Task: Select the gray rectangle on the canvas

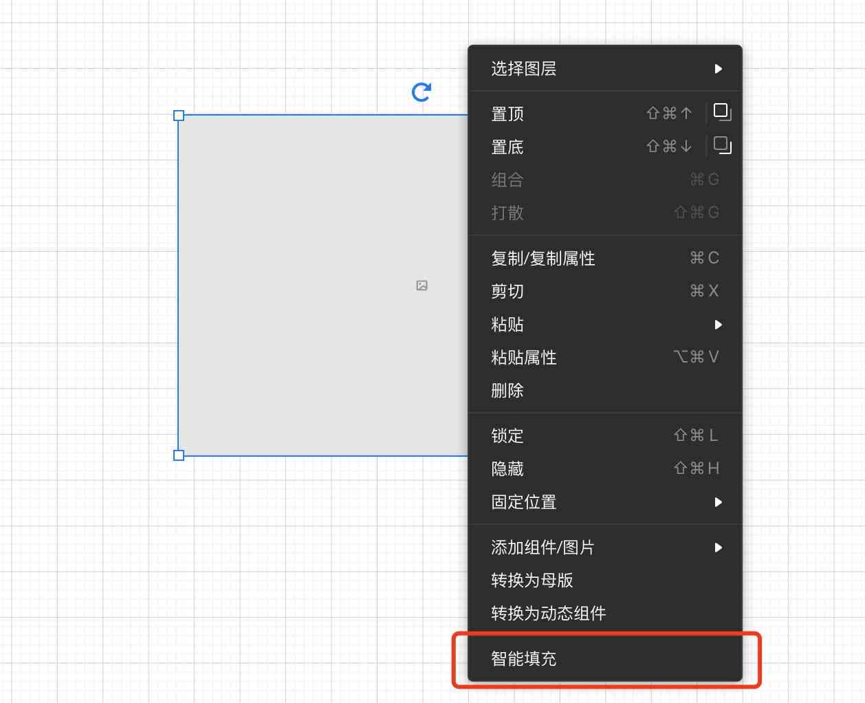Action: (x=323, y=285)
